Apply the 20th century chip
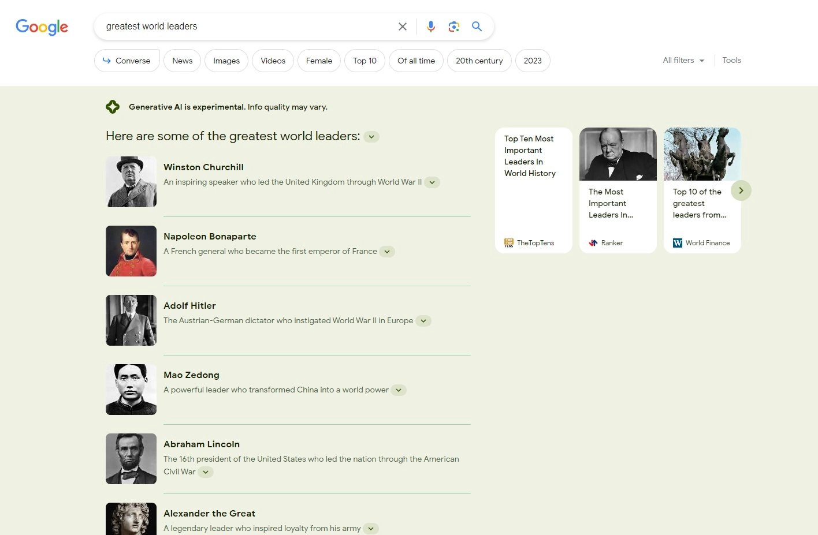Screen dimensions: 818x535 [x=479, y=61]
